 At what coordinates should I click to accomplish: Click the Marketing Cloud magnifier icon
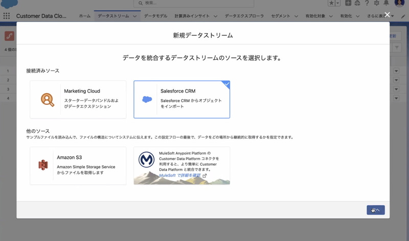click(x=48, y=100)
